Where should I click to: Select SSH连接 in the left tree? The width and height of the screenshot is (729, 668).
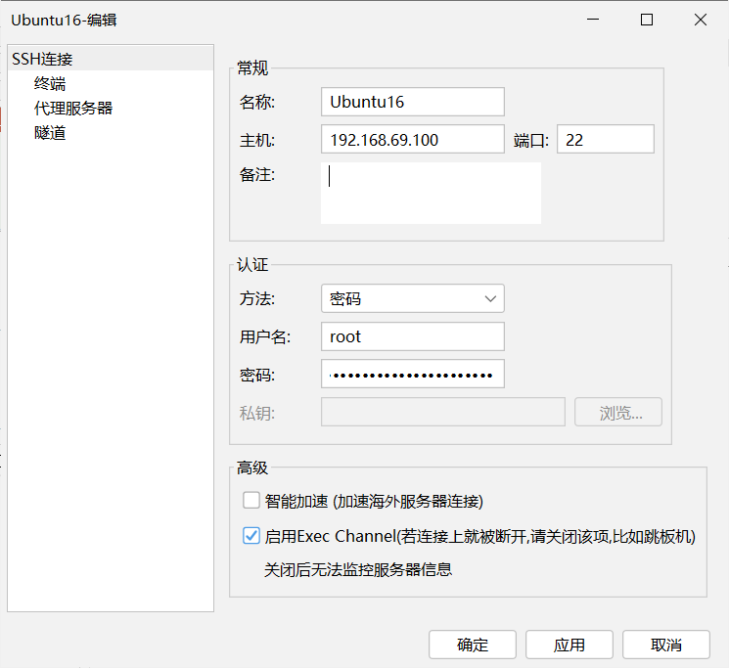pos(111,59)
